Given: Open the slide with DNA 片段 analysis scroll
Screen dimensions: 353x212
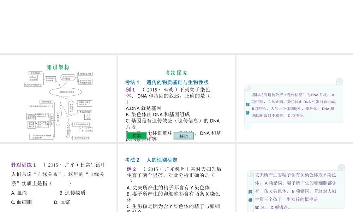Looking at the screenshot, I should 295,99.
